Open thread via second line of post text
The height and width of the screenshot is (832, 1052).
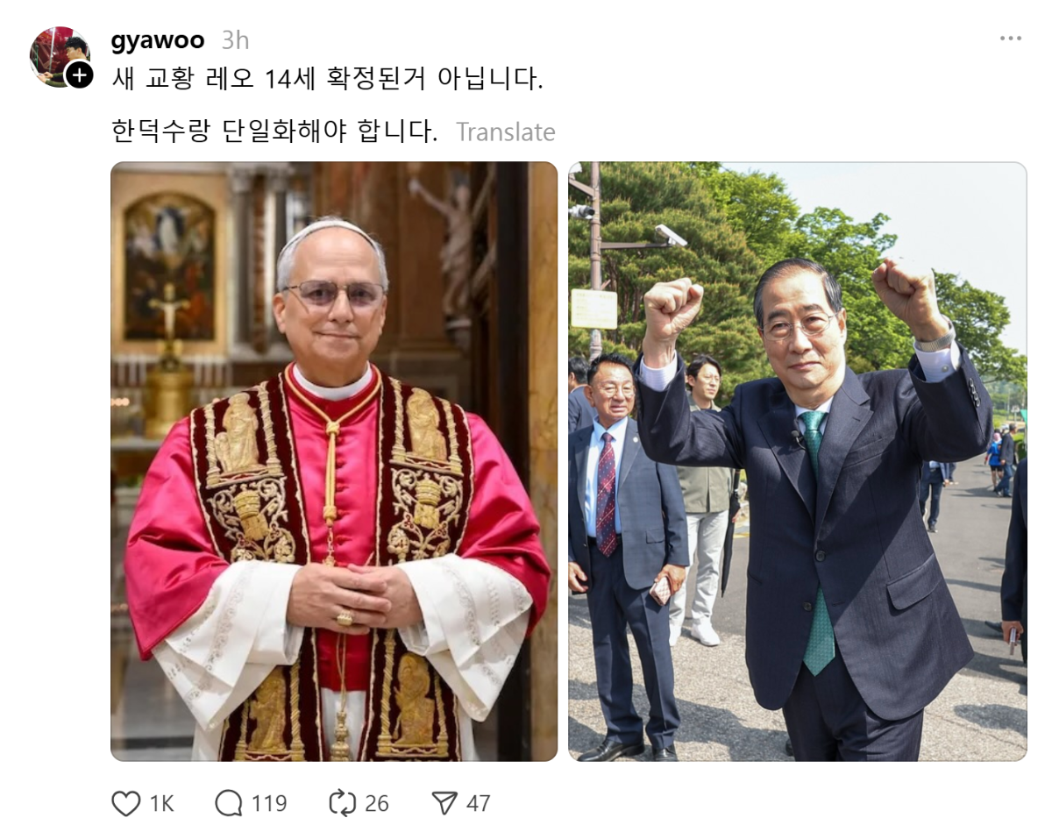274,132
